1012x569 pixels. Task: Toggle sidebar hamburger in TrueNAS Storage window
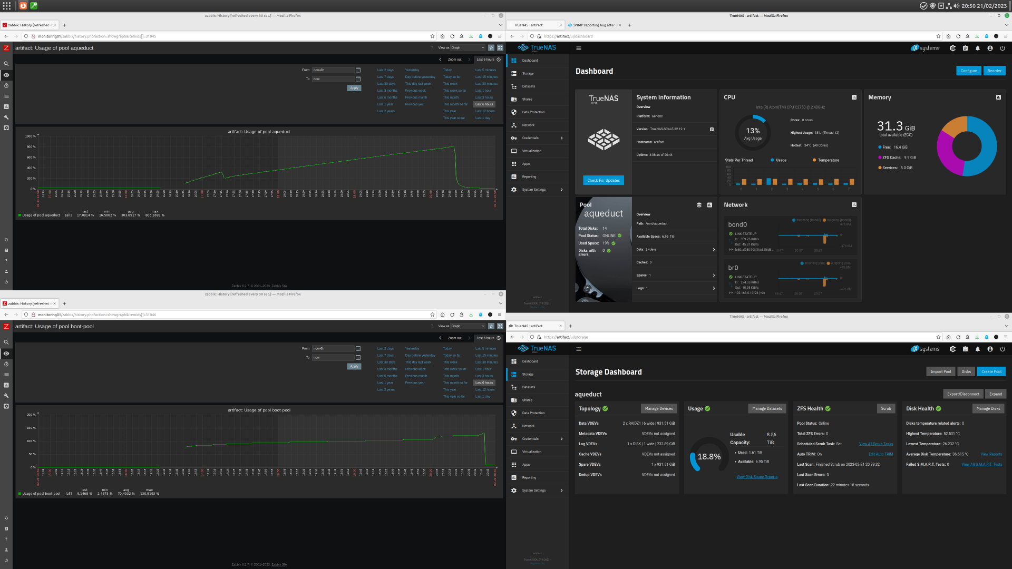click(x=579, y=349)
